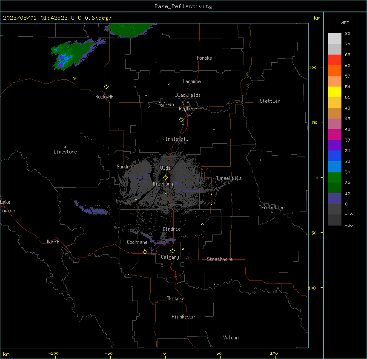Image resolution: width=367 pixels, height=359 pixels.
Task: Click the magenta 42 dBZ legend swatch
Action: tap(335, 134)
